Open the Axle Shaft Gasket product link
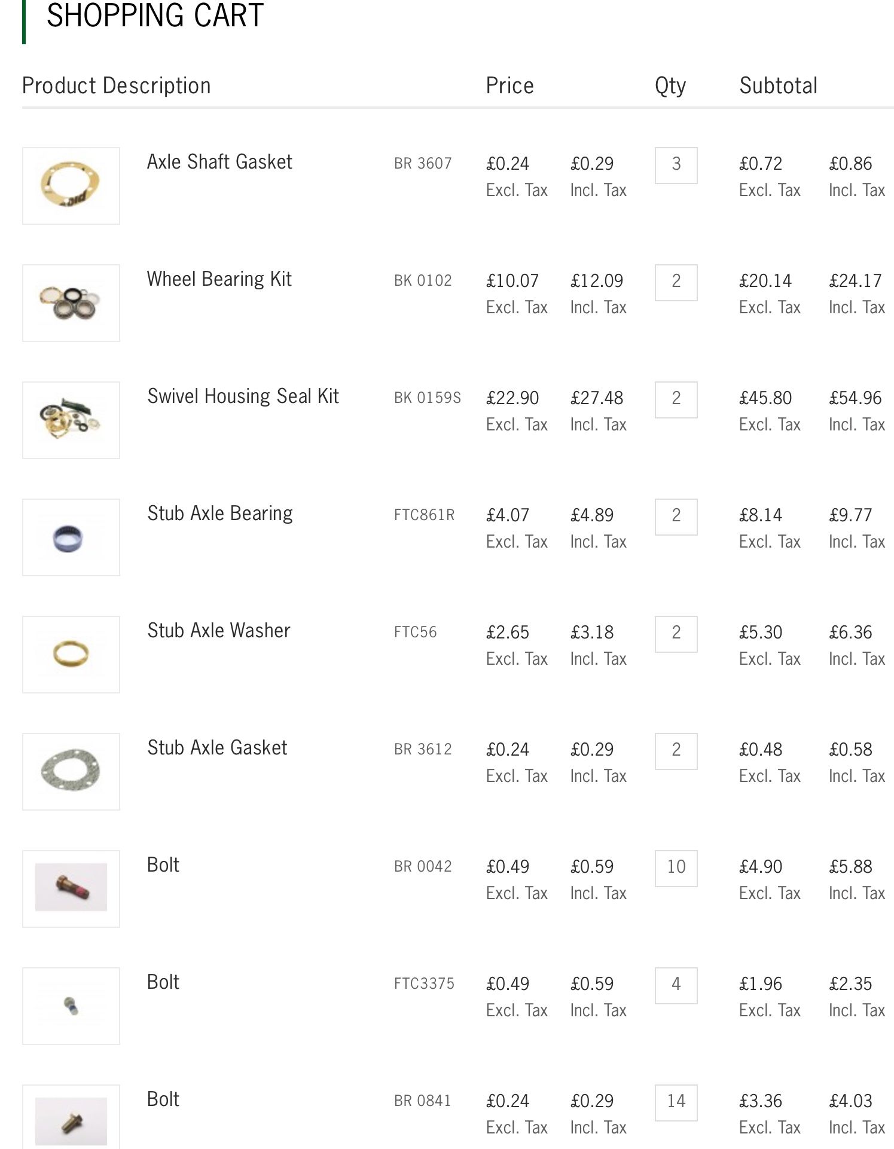The height and width of the screenshot is (1149, 894). pyautogui.click(x=219, y=162)
